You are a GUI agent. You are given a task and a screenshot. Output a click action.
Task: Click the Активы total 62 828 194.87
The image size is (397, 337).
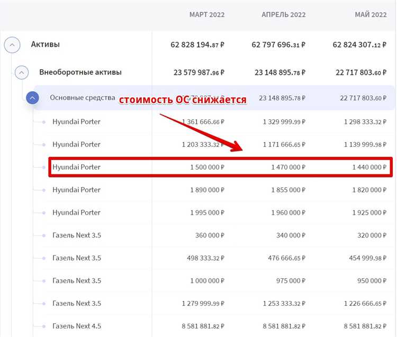point(197,45)
